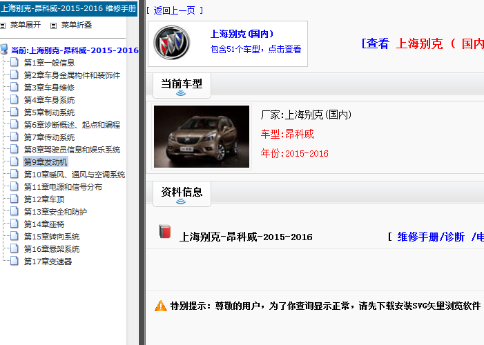The width and height of the screenshot is (484, 345).
Task: Click the page icon for 第3章车身维修
Action: coord(14,87)
